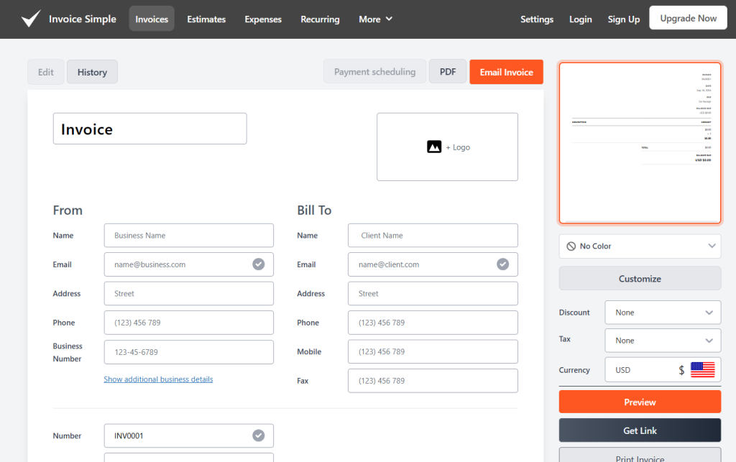
Task: Click the Invoice Simple brand name
Action: pos(83,19)
